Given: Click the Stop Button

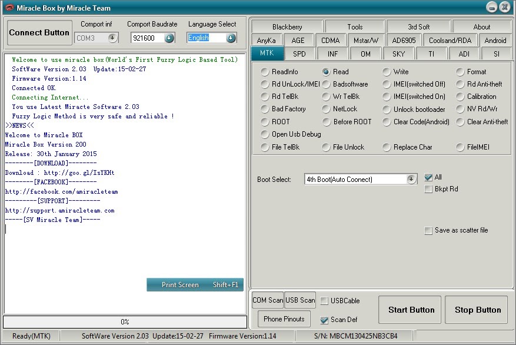Looking at the screenshot, I should coord(477,310).
